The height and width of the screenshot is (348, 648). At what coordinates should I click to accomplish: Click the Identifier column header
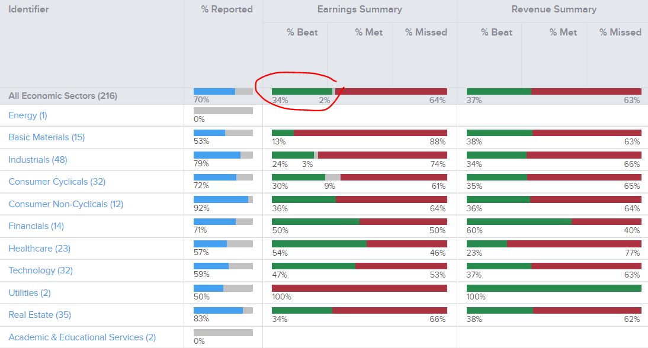(29, 9)
